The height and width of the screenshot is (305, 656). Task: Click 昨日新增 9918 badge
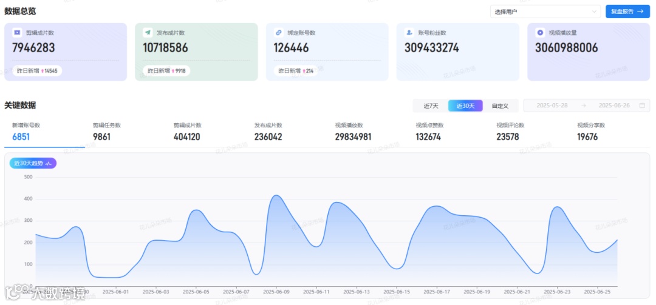(x=166, y=71)
